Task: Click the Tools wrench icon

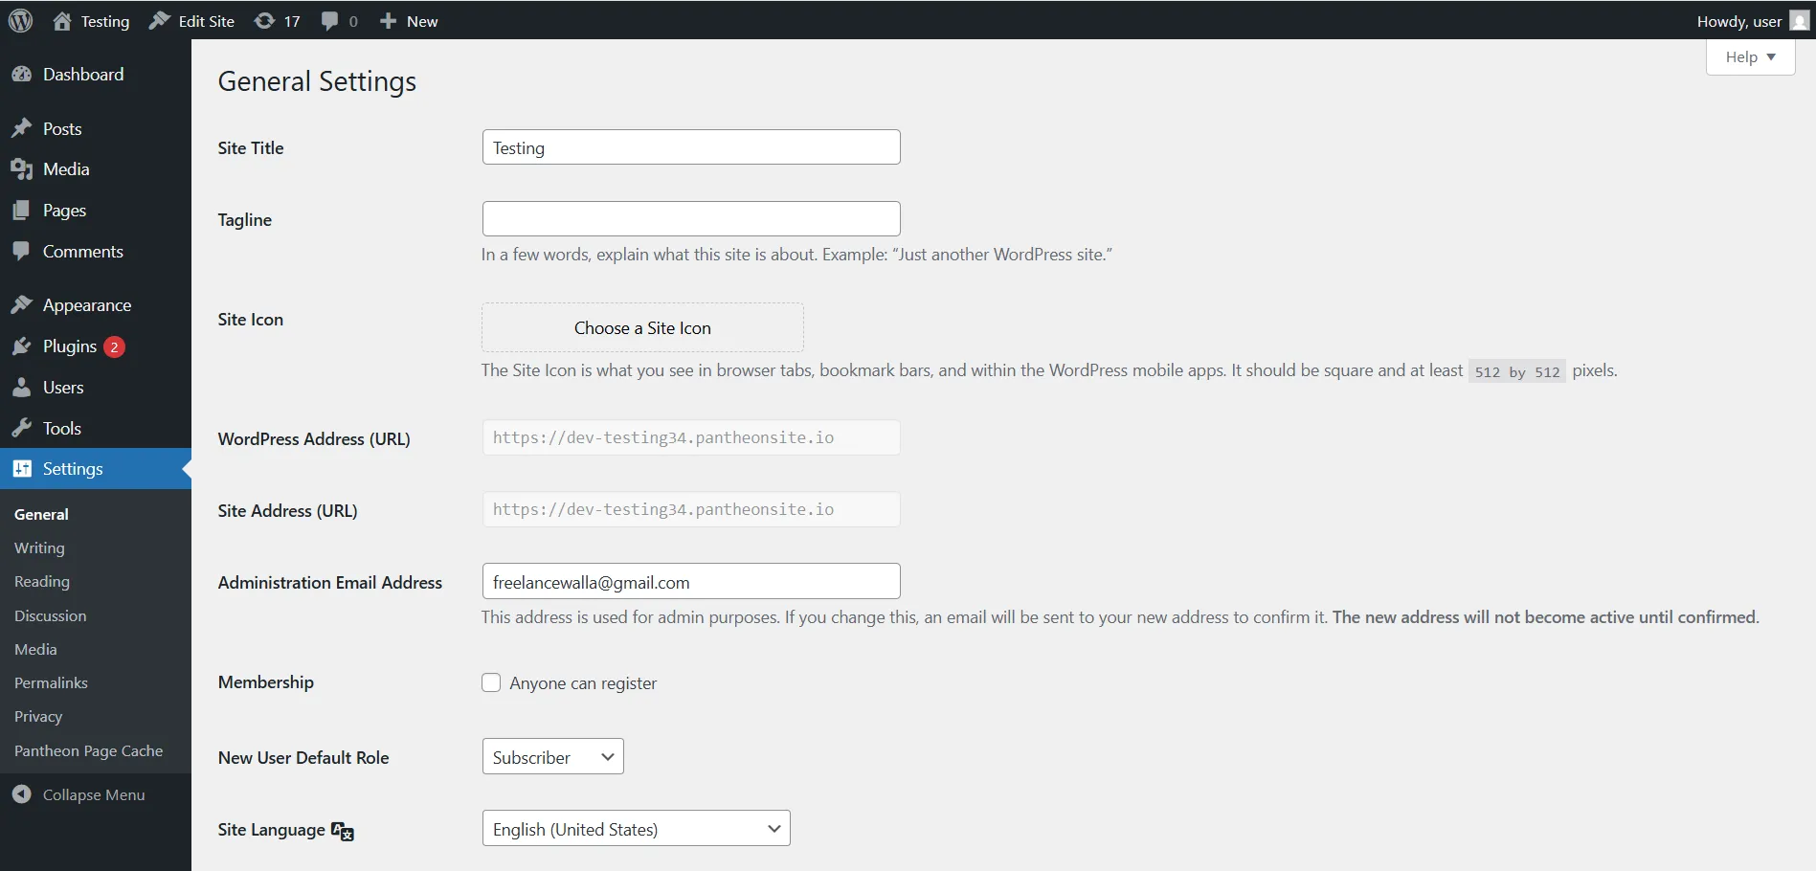Action: click(22, 429)
